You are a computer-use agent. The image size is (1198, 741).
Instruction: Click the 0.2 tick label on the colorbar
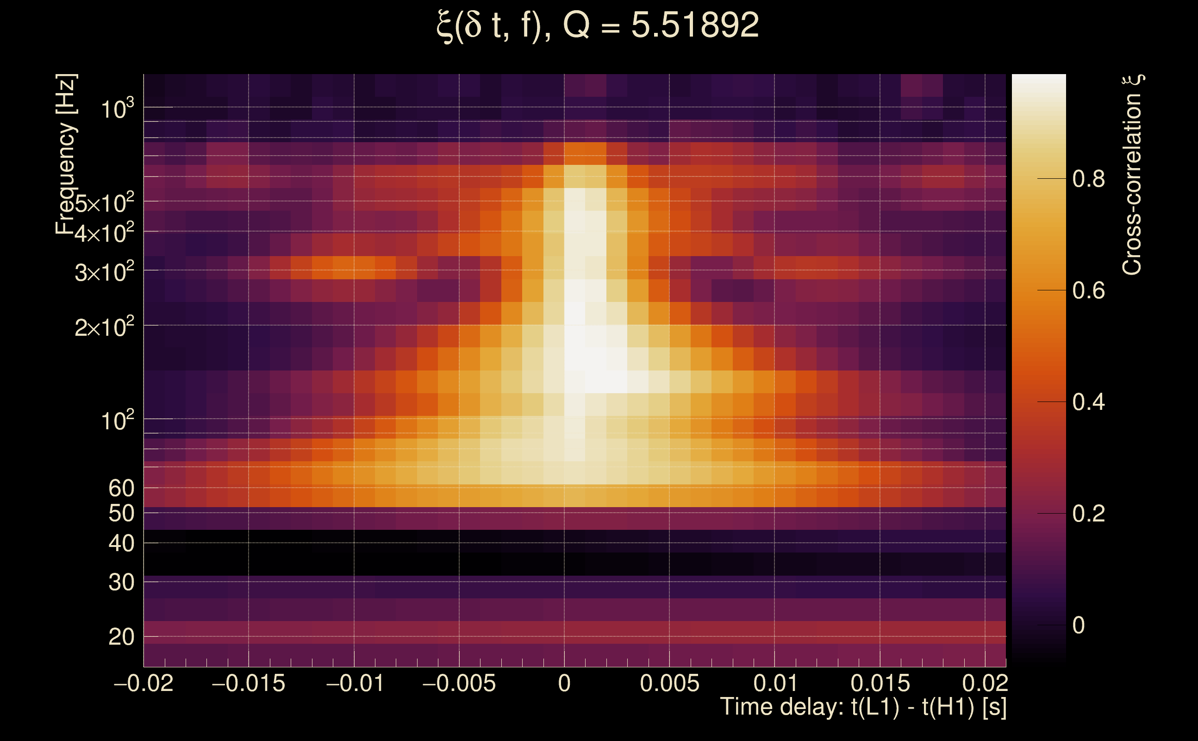point(1088,514)
